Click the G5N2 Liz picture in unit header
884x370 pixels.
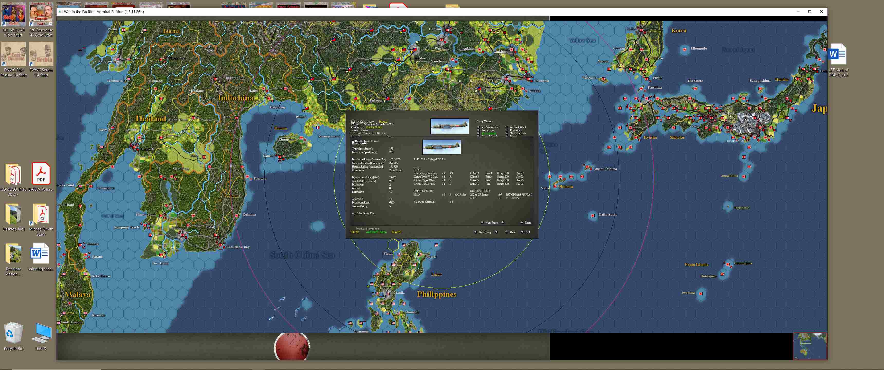pos(449,126)
